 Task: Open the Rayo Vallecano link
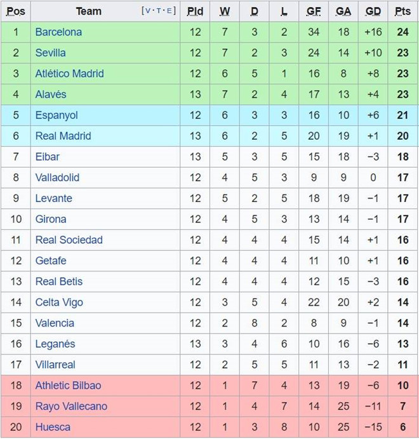[x=71, y=406]
